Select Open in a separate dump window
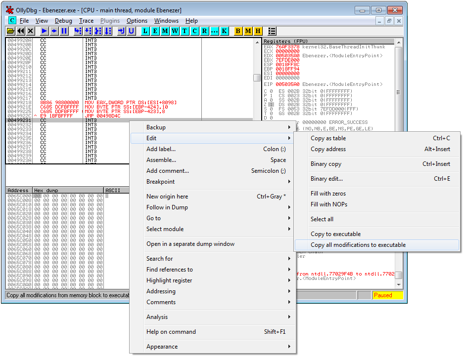The image size is (465, 356). (x=212, y=244)
